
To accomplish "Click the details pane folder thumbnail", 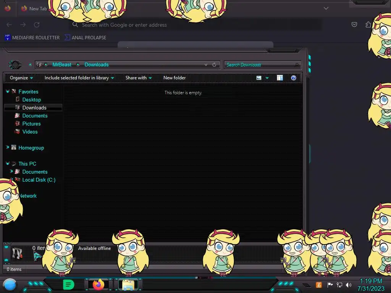I will point(17,253).
